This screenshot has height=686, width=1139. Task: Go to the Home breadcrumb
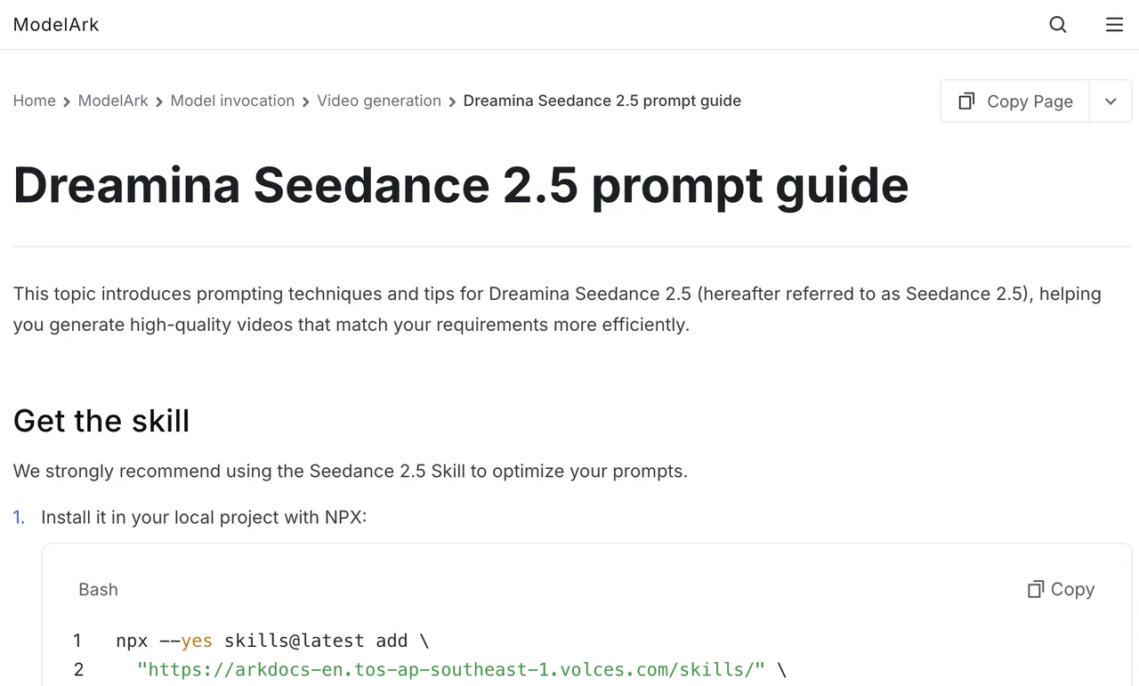click(35, 101)
